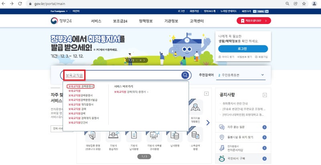Select suggestion 보육교직원 (second item)
This screenshot has height=165, width=321.
74,91
